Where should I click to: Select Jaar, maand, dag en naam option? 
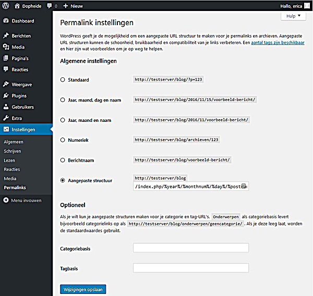(x=63, y=100)
